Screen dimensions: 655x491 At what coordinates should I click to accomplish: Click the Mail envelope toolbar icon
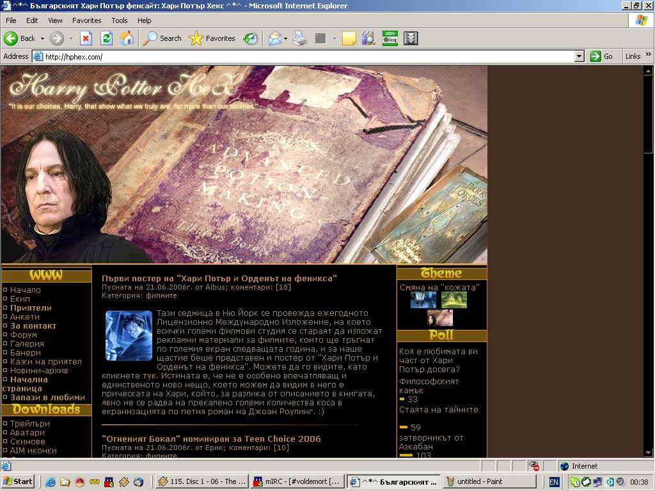275,38
